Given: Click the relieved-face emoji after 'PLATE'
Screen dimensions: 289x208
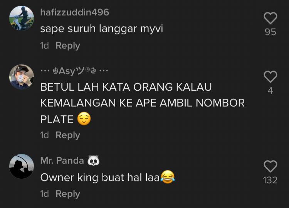Looking at the screenshot, I should click(84, 119).
